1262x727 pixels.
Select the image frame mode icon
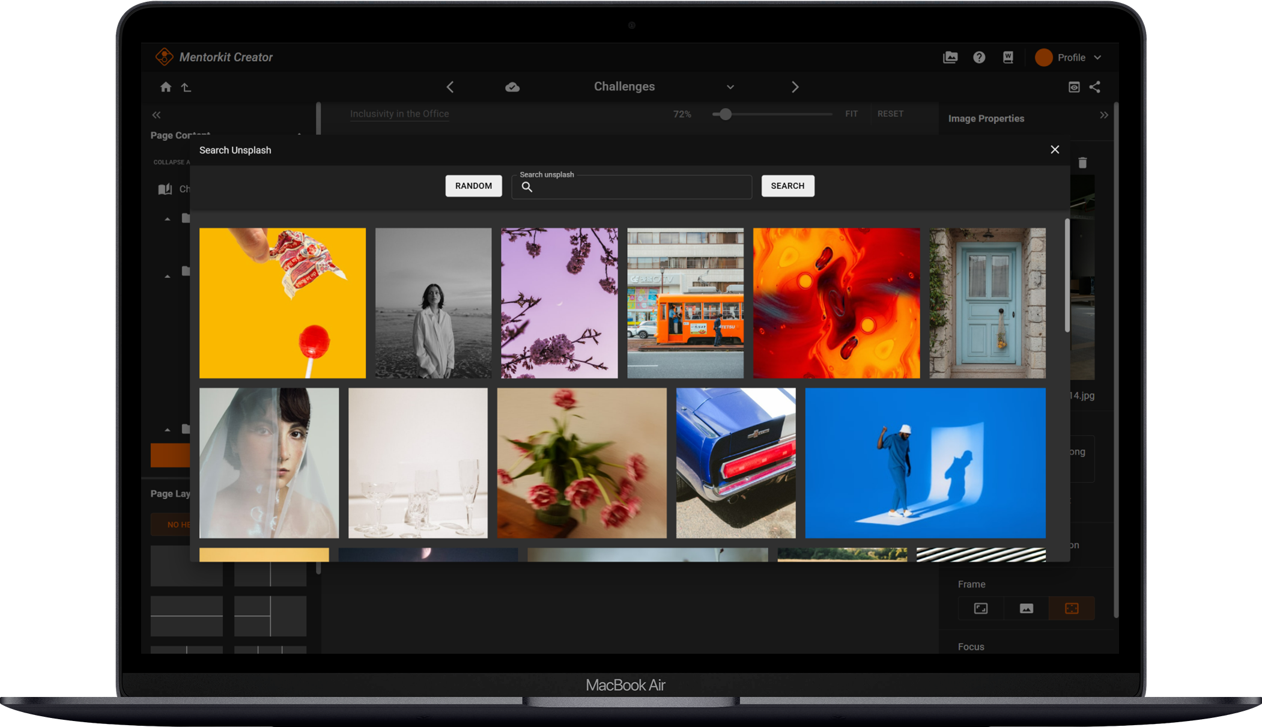click(1027, 608)
